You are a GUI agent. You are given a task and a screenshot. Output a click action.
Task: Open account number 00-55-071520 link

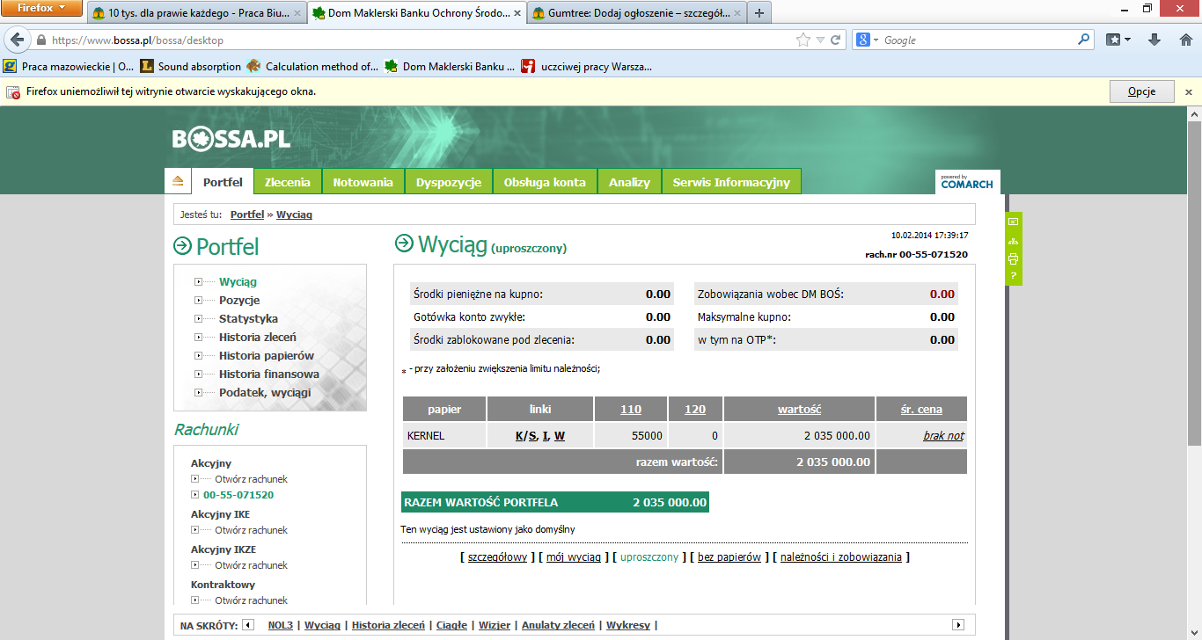click(238, 495)
